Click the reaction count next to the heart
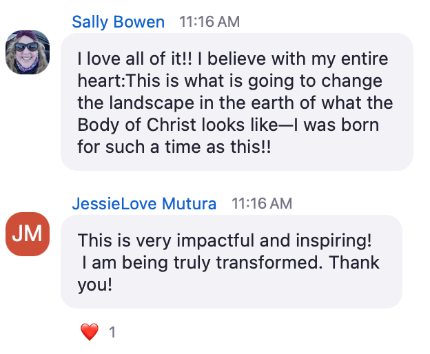Screen dimensions: 430x354 (x=112, y=333)
